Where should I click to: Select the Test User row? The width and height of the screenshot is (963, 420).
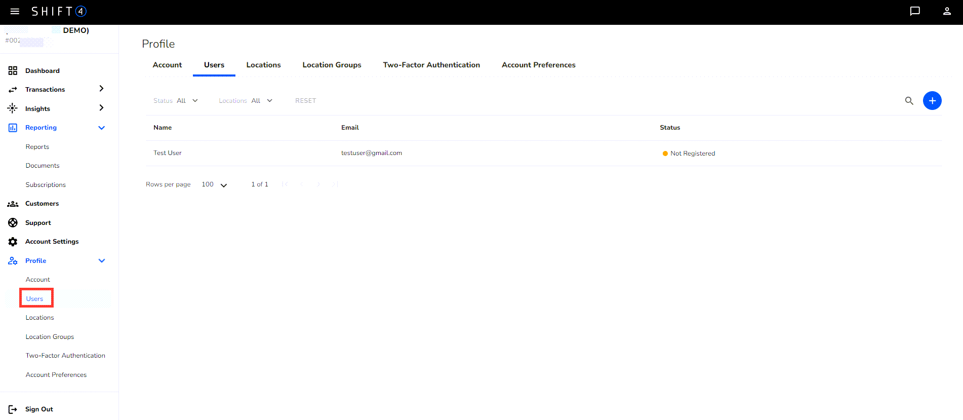168,153
